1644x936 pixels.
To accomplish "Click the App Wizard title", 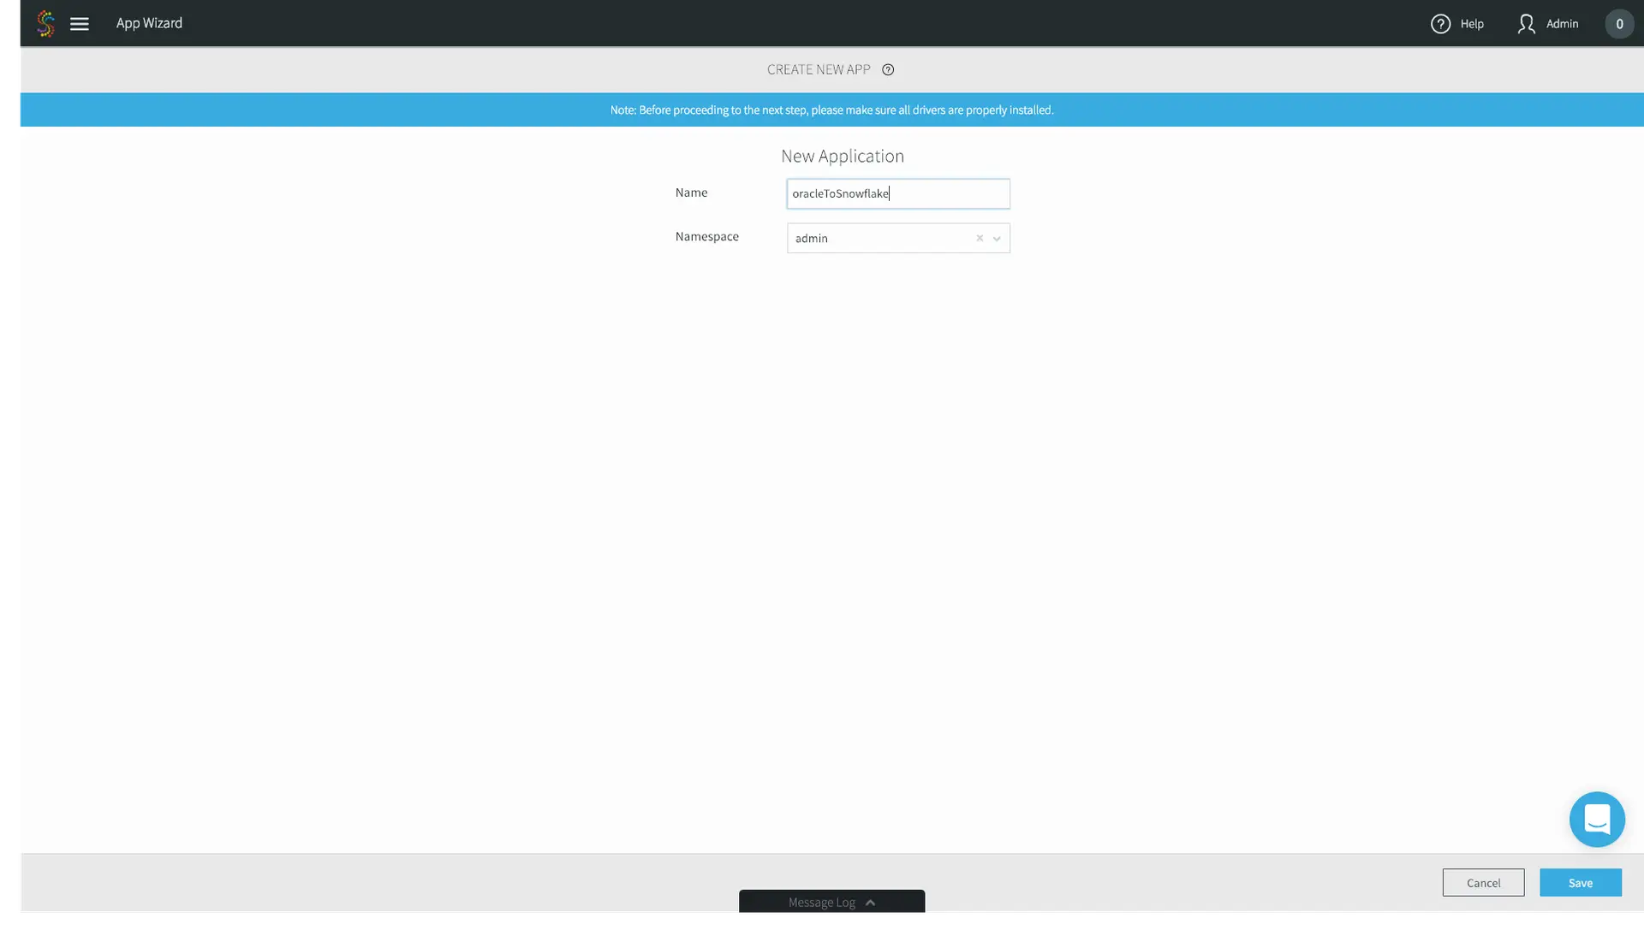I will (149, 23).
